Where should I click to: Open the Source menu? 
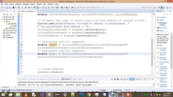point(11,4)
